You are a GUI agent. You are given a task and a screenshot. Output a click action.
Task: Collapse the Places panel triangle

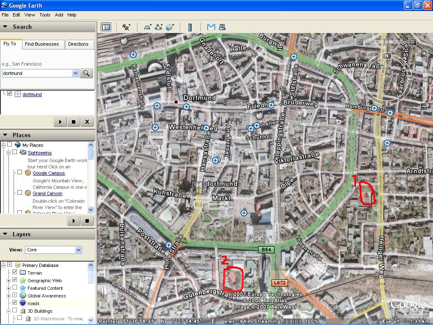pos(5,135)
